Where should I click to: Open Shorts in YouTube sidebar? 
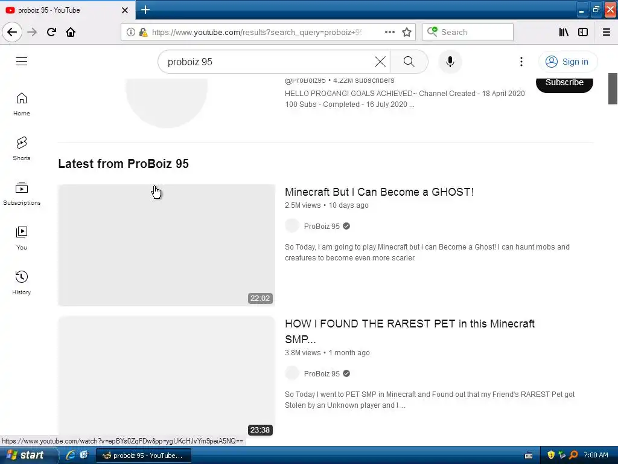(22, 149)
